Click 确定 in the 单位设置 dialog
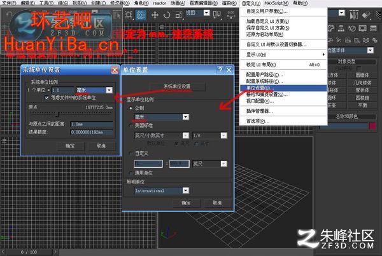Screen dimensions: 382x256 [x=186, y=203]
